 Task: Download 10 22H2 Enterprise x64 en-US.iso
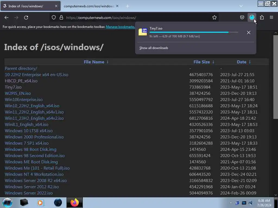pos(37,75)
